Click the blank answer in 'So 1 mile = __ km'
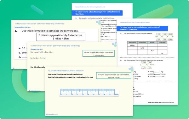 (x=42, y=58)
